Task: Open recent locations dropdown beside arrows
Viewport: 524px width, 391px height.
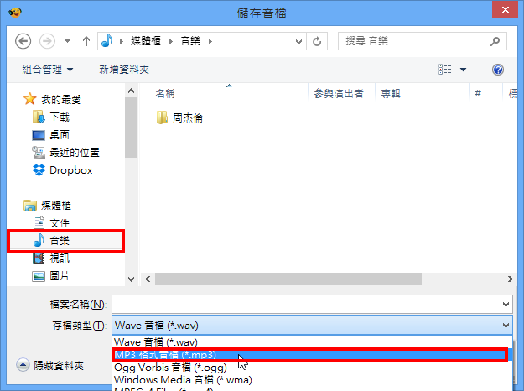Action: 68,41
